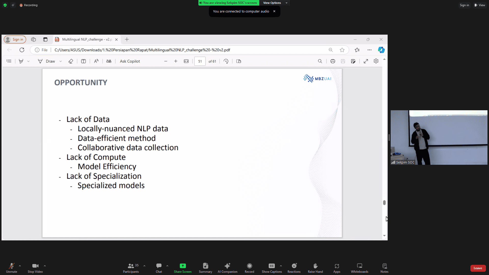
Task: Open the Chat panel
Action: click(x=159, y=268)
